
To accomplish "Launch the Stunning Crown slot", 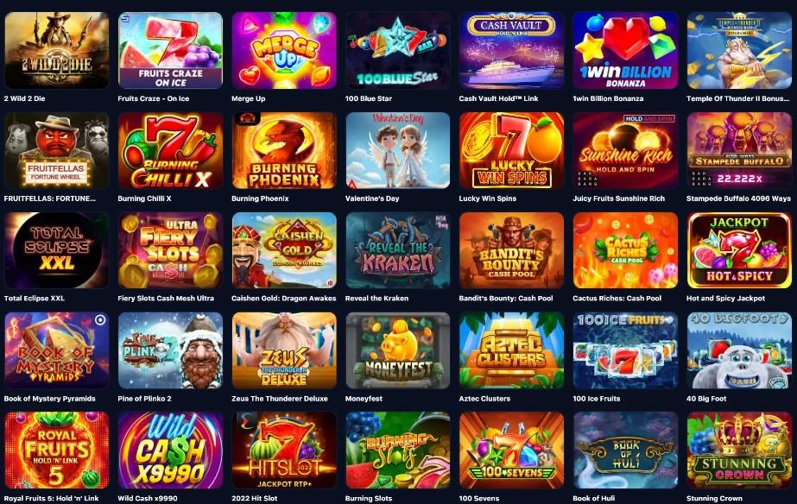I will click(x=739, y=450).
